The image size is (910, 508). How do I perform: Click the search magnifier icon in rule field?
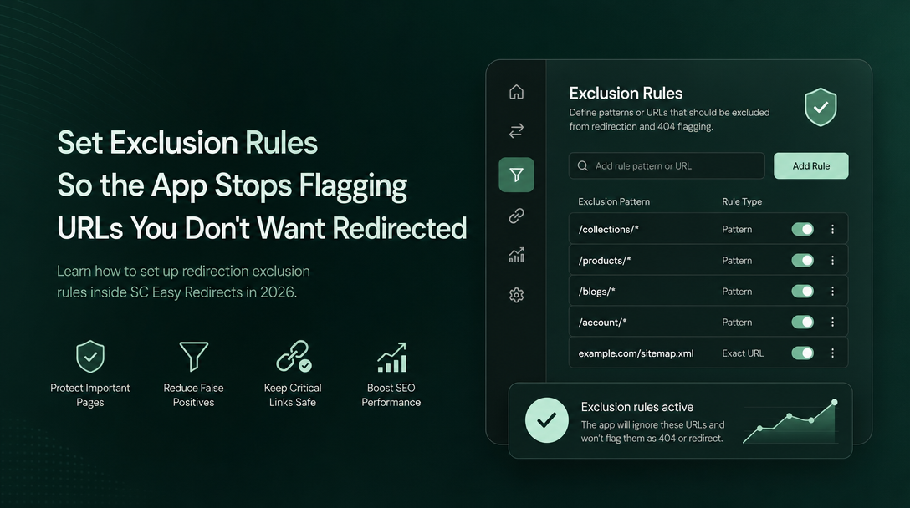tap(583, 166)
